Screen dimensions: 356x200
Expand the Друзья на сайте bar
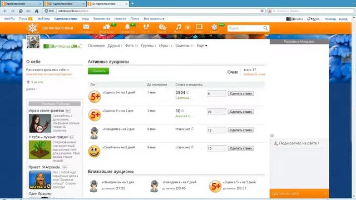[x=299, y=194]
